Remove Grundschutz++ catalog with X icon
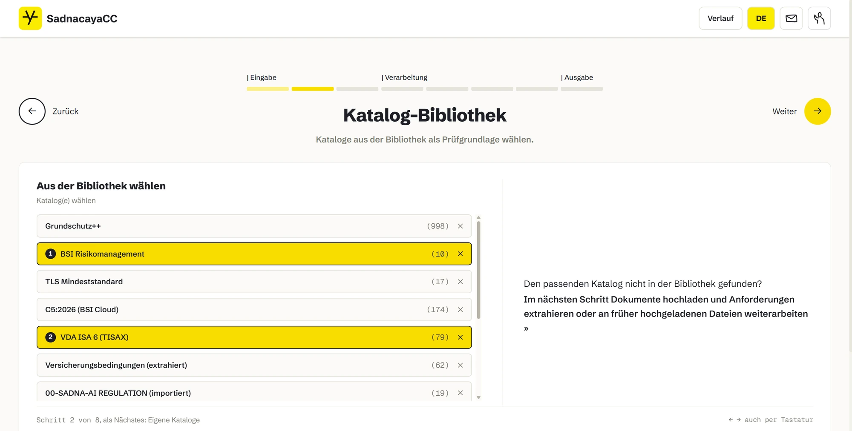 461,226
